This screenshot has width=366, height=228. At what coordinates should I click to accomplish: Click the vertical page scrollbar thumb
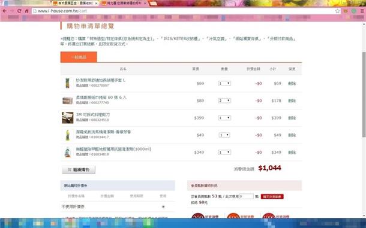pyautogui.click(x=364, y=95)
